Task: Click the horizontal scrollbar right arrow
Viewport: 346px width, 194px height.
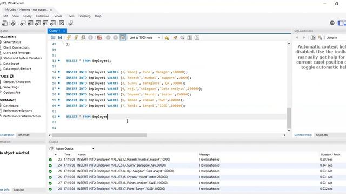Action: (x=284, y=135)
